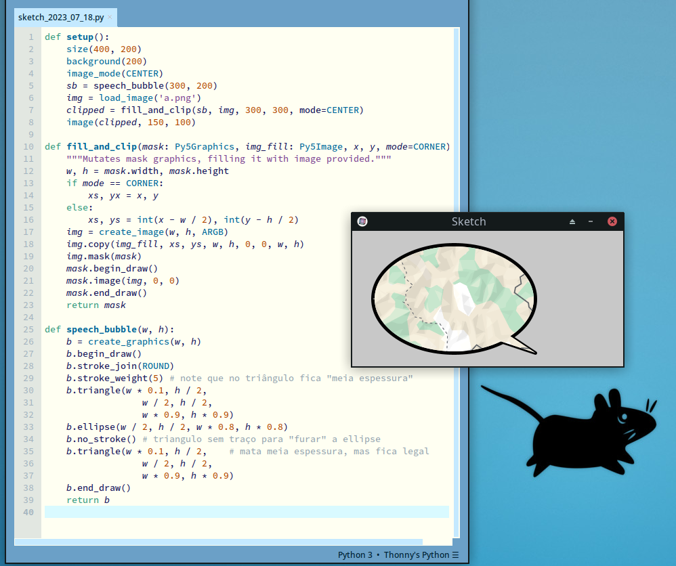Roll up the Sketch window with the arrow icon

[x=572, y=221]
